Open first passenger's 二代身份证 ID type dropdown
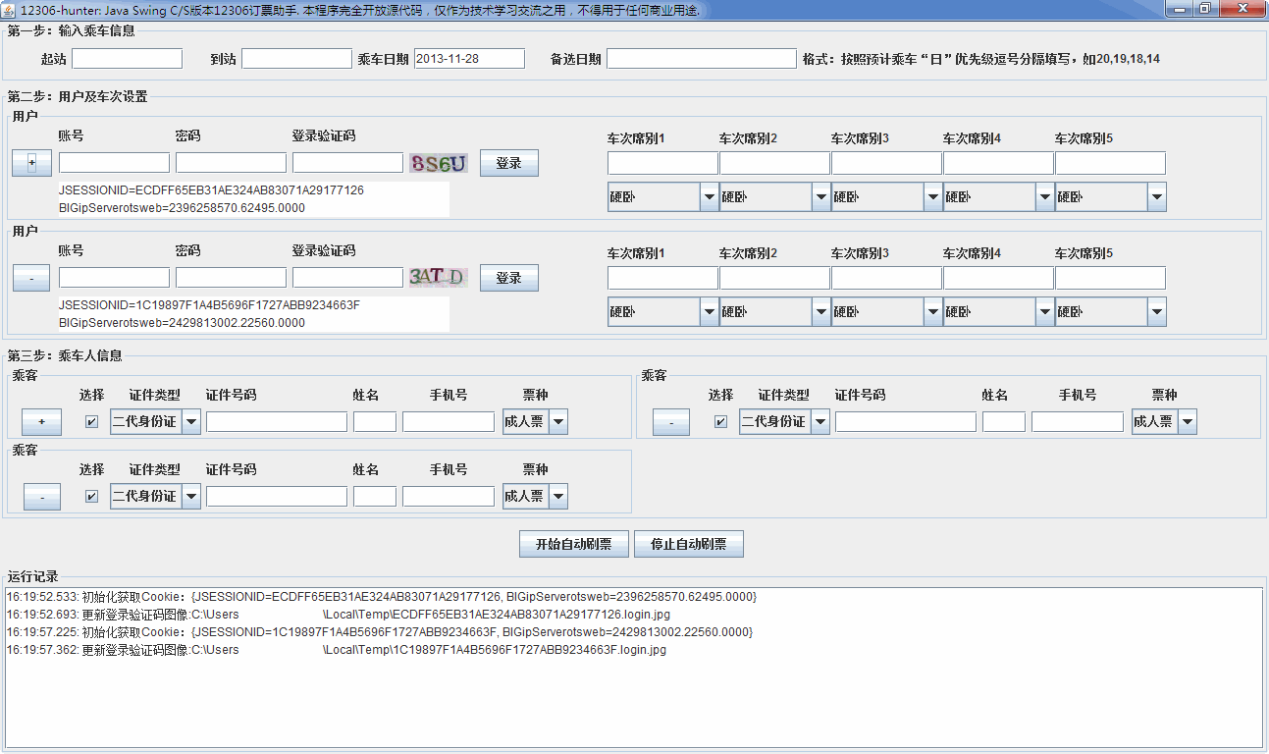 tap(156, 422)
